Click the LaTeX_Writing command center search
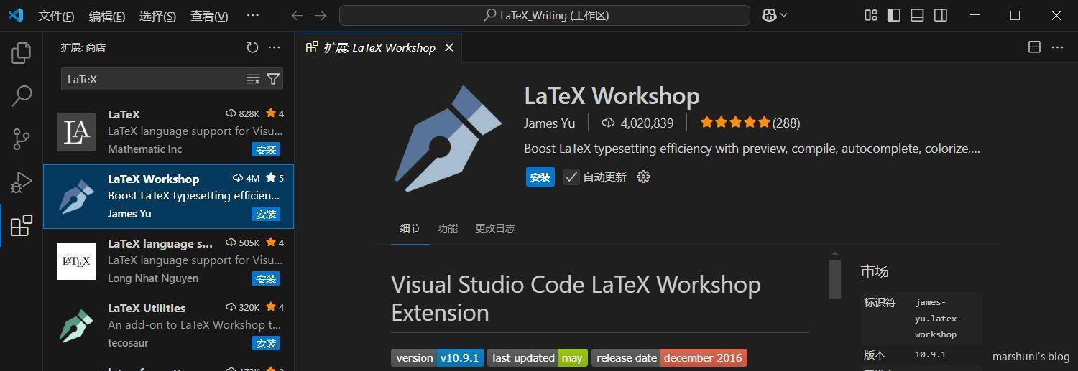Image resolution: width=1078 pixels, height=371 pixels. pyautogui.click(x=545, y=15)
